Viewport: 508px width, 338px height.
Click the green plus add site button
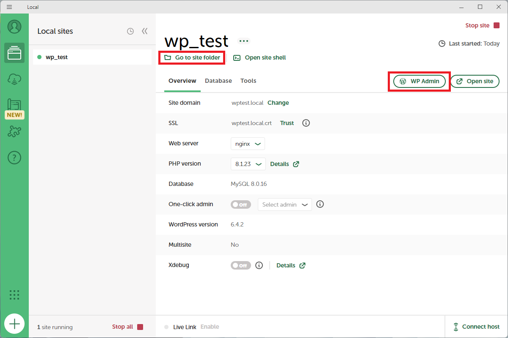point(14,324)
